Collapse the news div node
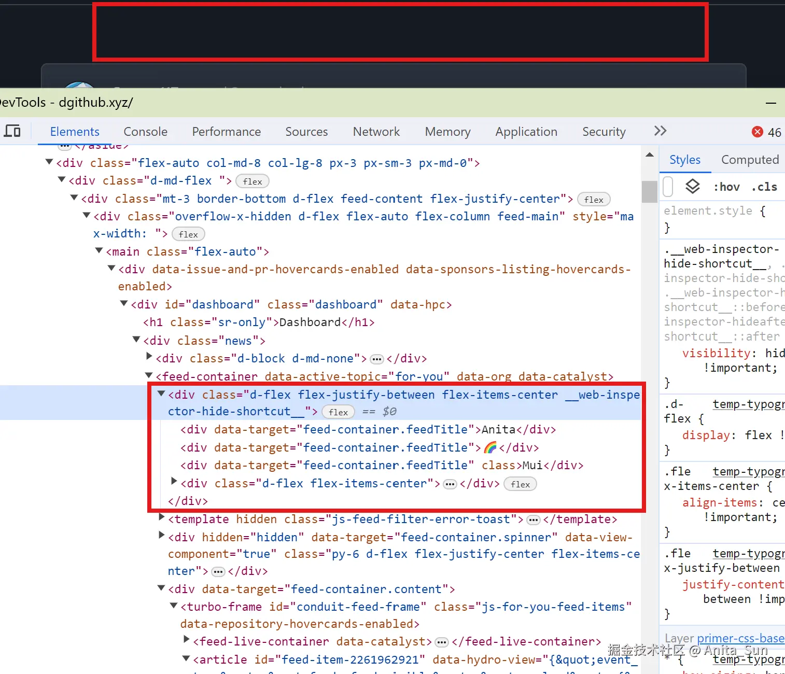Viewport: 785px width, 674px height. (136, 340)
